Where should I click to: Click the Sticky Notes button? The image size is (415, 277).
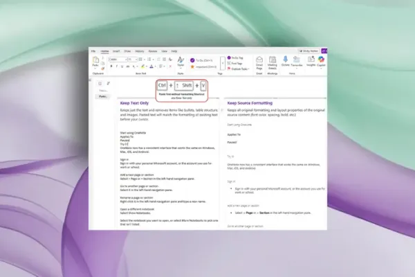pyautogui.click(x=308, y=51)
